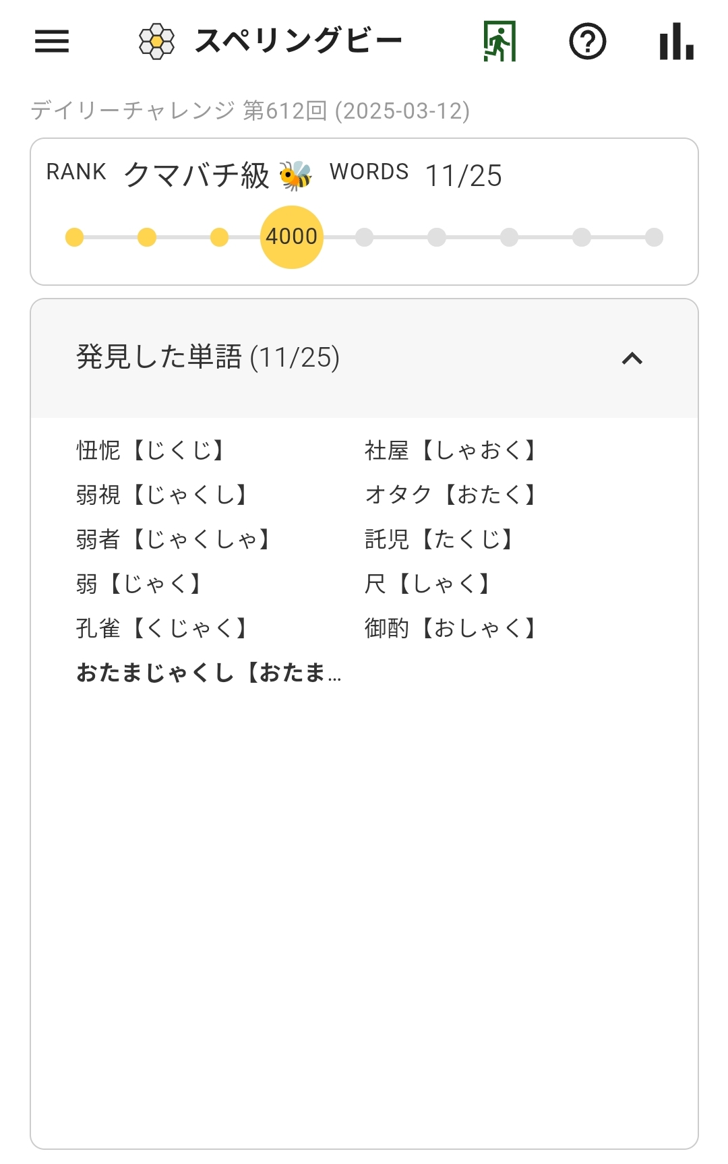Image resolution: width=728 pixels, height=1164 pixels.
Task: Open the help question mark icon
Action: tap(588, 42)
